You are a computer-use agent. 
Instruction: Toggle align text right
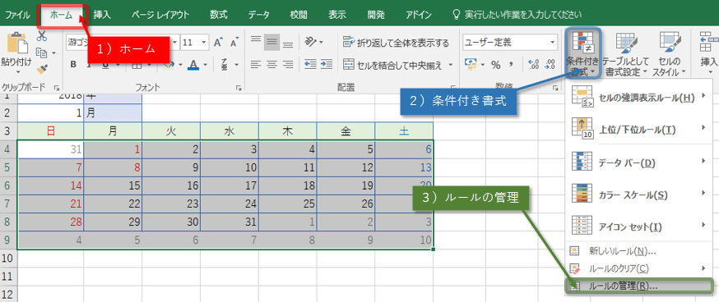click(288, 64)
